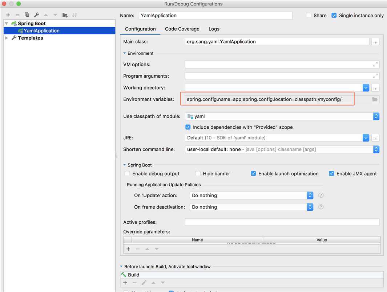Move configuration up in the list toolbar
Viewport: 387px width, 292px height.
coord(46,15)
